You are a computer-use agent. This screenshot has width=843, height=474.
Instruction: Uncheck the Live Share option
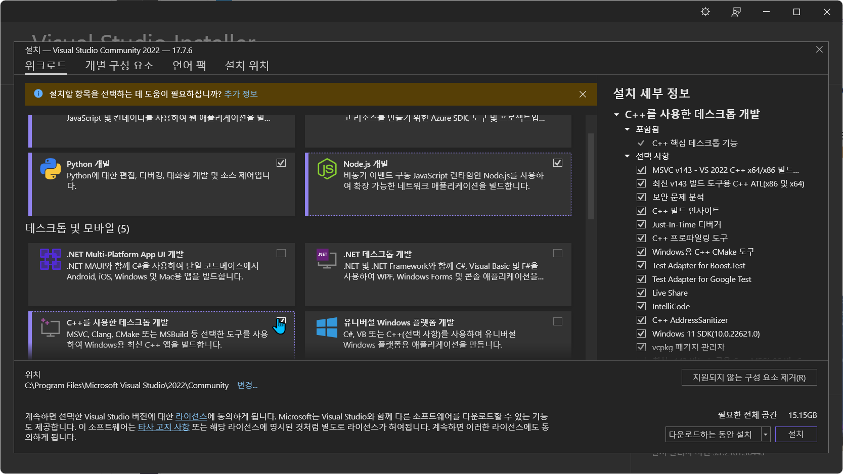click(641, 293)
